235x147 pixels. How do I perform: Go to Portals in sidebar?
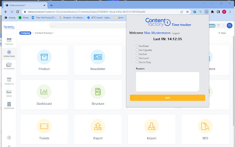pyautogui.click(x=9, y=42)
